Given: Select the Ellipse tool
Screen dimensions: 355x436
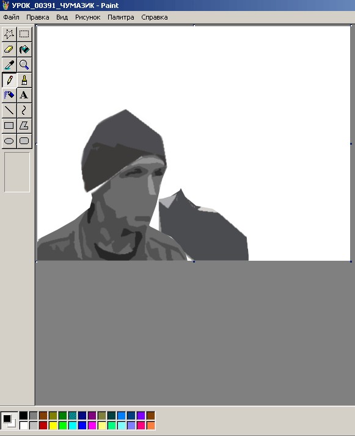Looking at the screenshot, I should coord(9,141).
